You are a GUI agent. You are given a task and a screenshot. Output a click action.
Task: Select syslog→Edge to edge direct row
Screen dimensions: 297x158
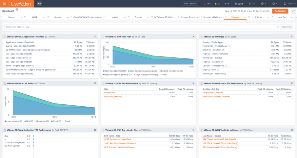[50, 46]
